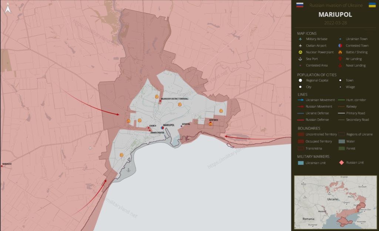
Task: Select the Military Airbase legend icon
Action: coord(301,39)
